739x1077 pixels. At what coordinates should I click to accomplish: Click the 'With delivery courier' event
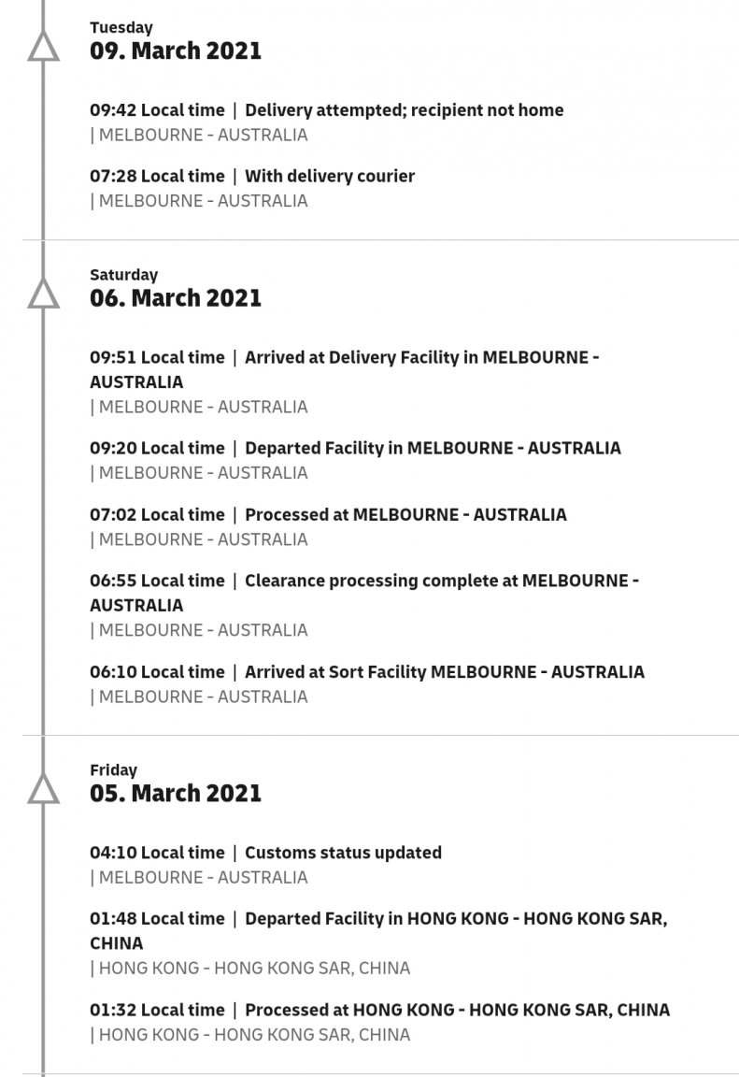pos(330,176)
